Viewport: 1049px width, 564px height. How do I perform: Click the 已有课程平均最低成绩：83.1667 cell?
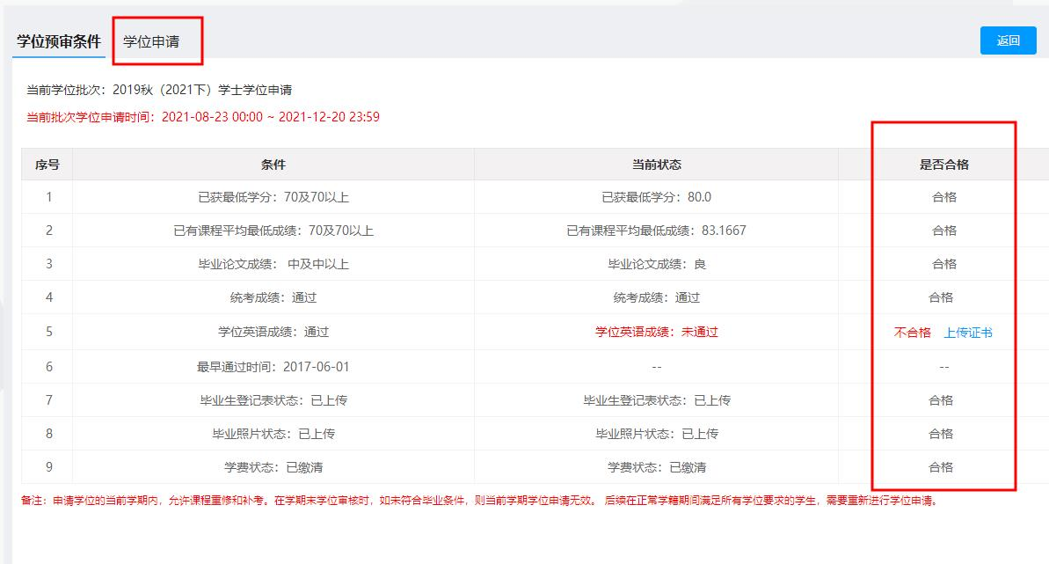(x=656, y=231)
